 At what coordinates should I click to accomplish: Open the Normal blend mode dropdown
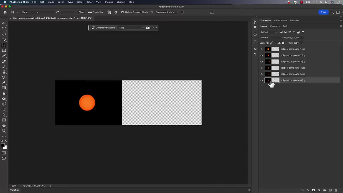click(x=272, y=38)
